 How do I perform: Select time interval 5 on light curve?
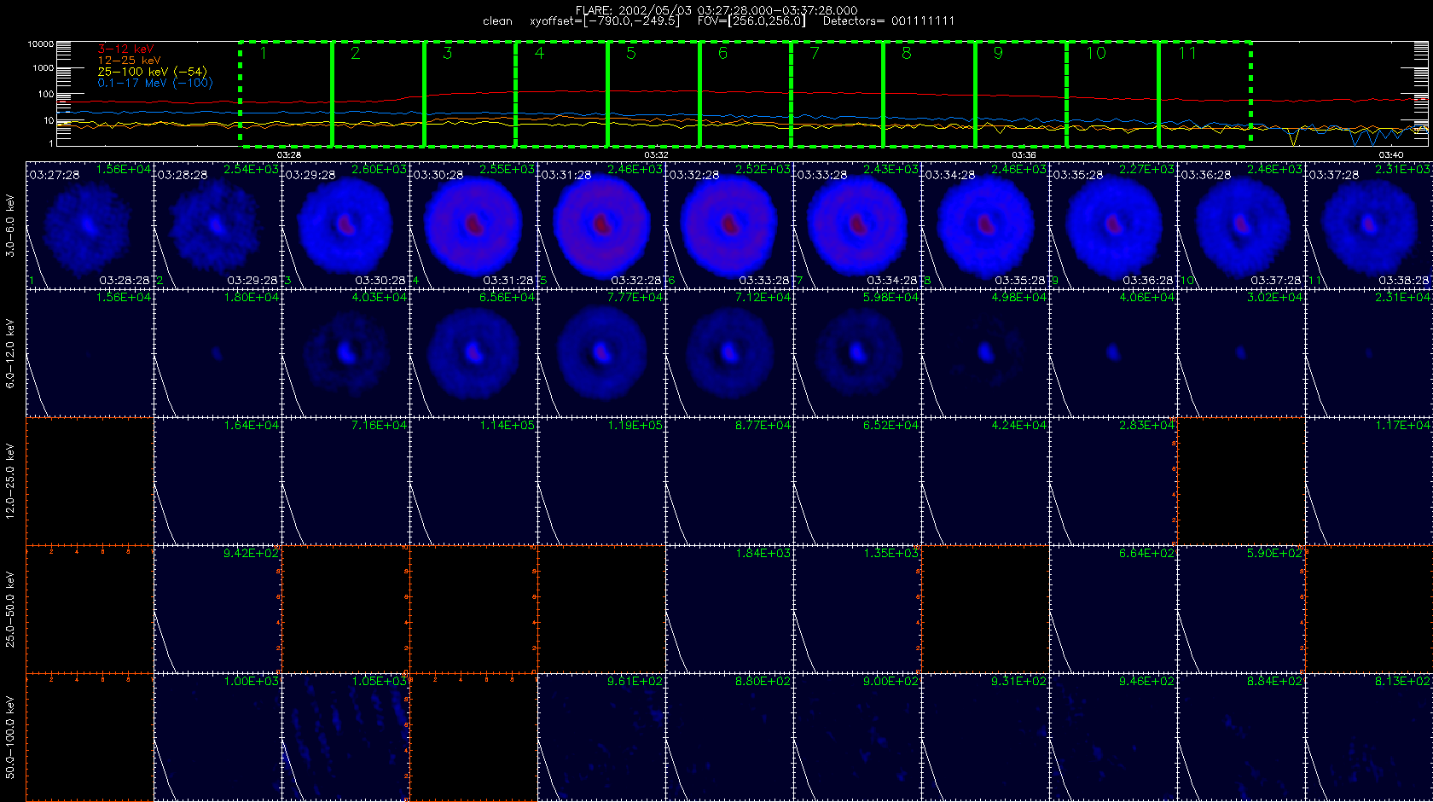click(653, 94)
